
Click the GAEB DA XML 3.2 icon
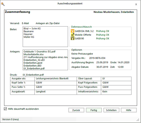tap(72, 31)
